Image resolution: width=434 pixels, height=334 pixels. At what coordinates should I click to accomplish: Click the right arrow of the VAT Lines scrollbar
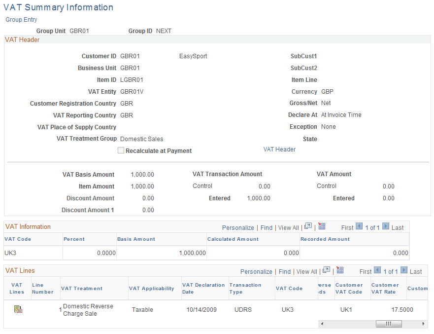point(425,324)
